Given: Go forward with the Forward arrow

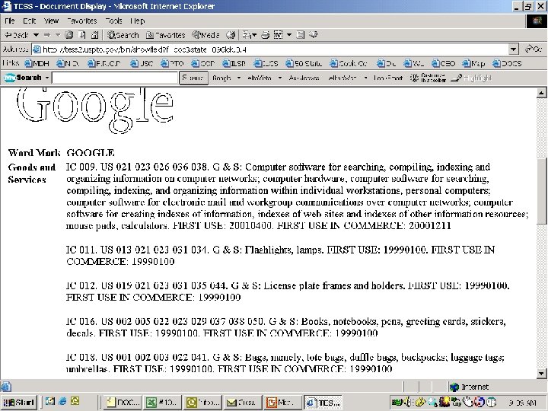Looking at the screenshot, I should pyautogui.click(x=47, y=35).
